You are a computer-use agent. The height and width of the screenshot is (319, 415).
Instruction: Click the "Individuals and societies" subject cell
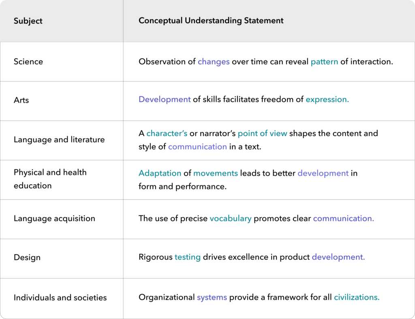point(60,298)
